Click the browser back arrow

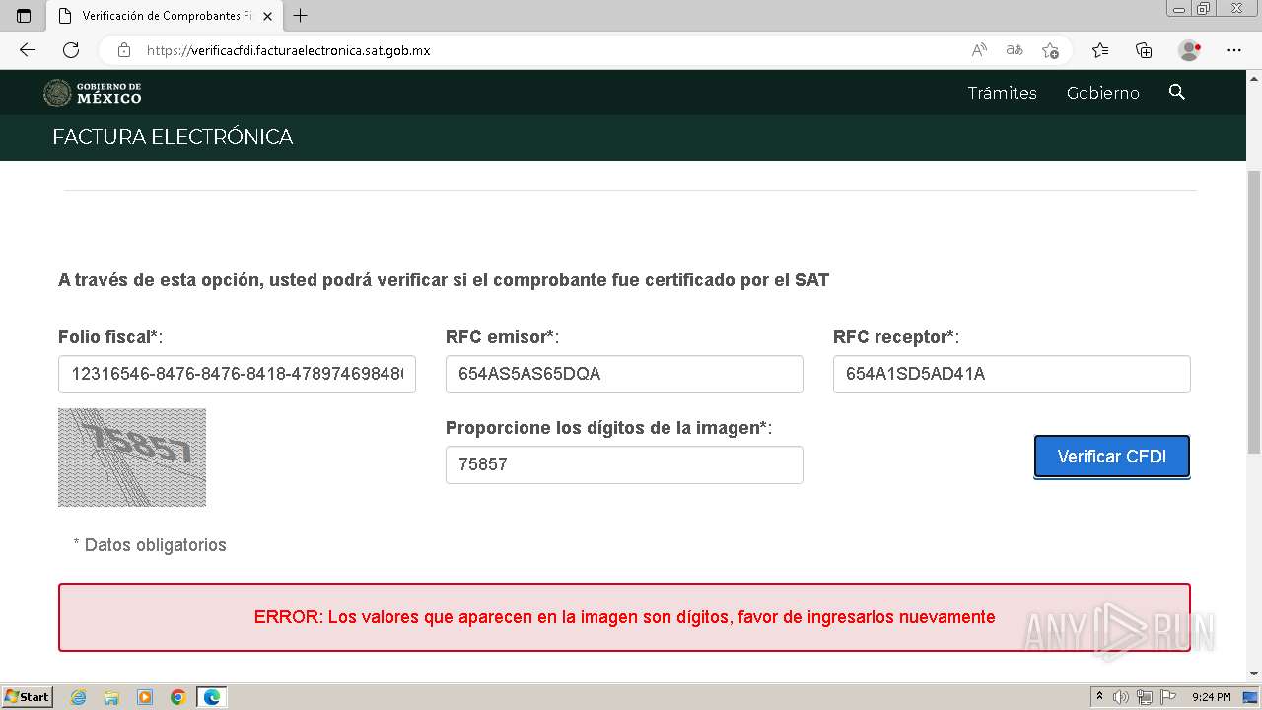point(28,50)
